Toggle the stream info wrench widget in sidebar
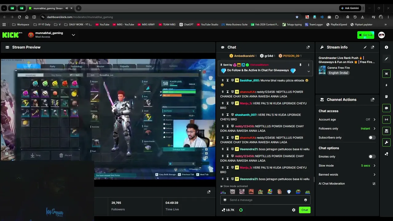The image size is (393, 221). point(387,142)
